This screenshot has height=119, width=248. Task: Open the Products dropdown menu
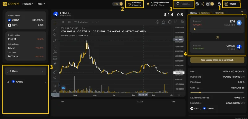pos(28,4)
